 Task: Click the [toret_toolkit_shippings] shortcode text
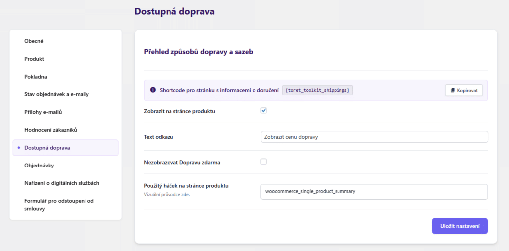click(x=318, y=90)
